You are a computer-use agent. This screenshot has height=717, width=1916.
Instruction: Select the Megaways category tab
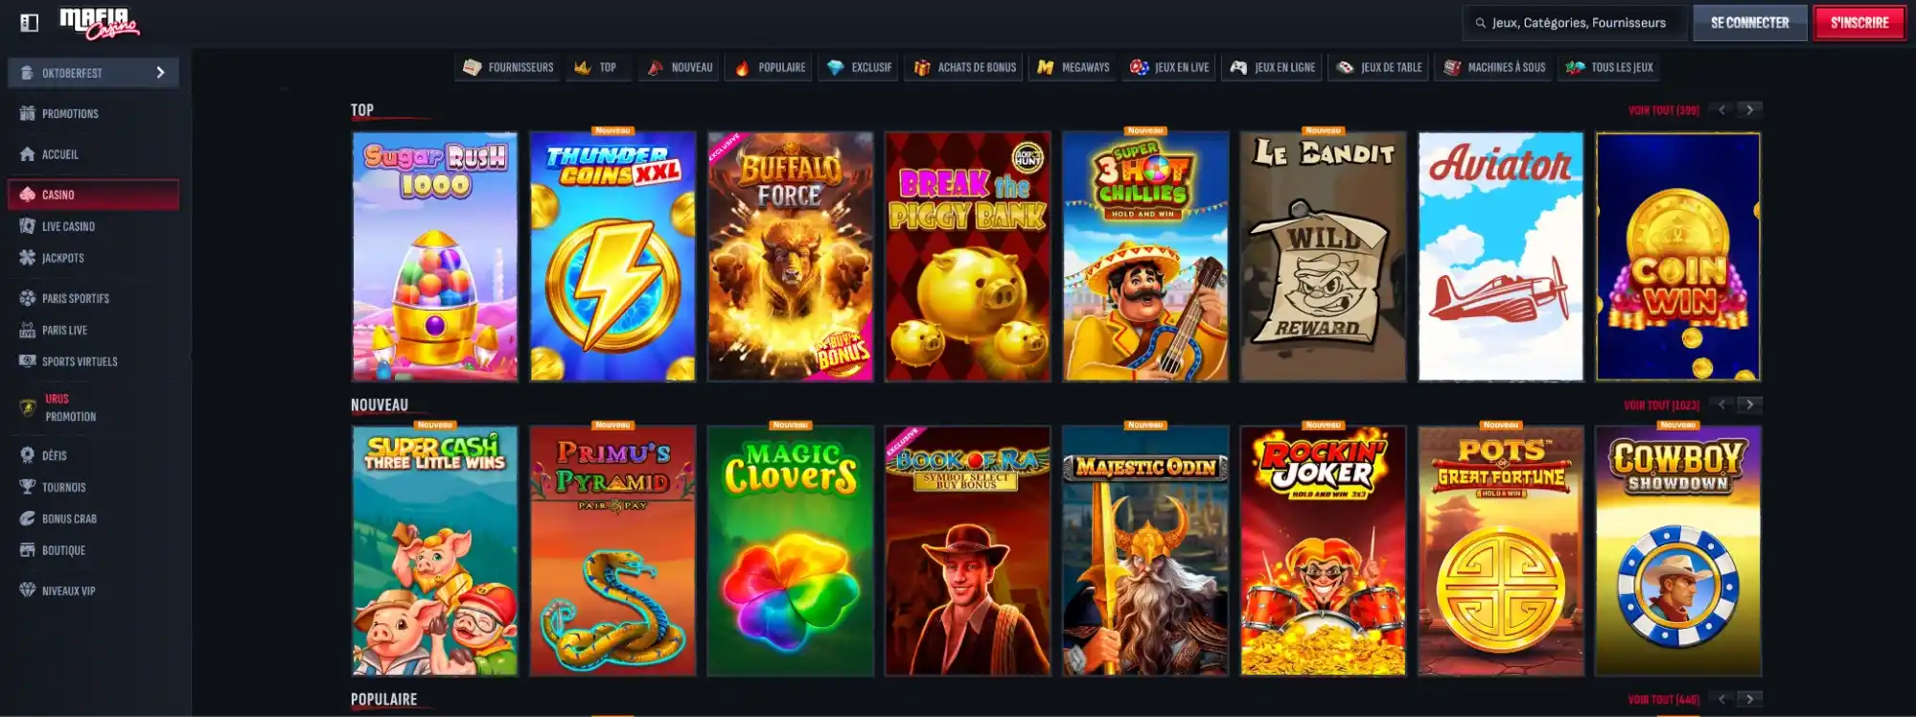click(x=1073, y=67)
